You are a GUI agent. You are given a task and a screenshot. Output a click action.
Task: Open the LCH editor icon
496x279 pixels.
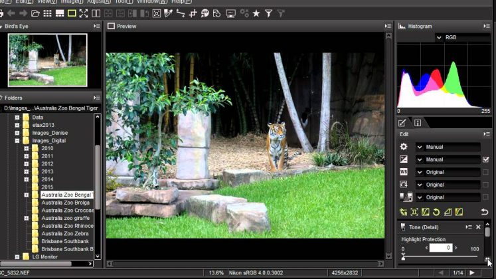(426, 212)
